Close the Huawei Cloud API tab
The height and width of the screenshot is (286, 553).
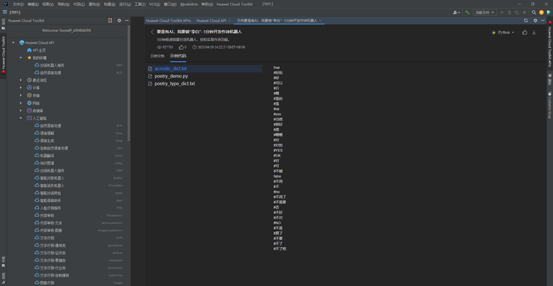pyautogui.click(x=230, y=21)
